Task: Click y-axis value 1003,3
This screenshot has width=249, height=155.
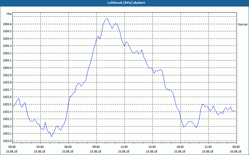Action: pyautogui.click(x=7, y=119)
